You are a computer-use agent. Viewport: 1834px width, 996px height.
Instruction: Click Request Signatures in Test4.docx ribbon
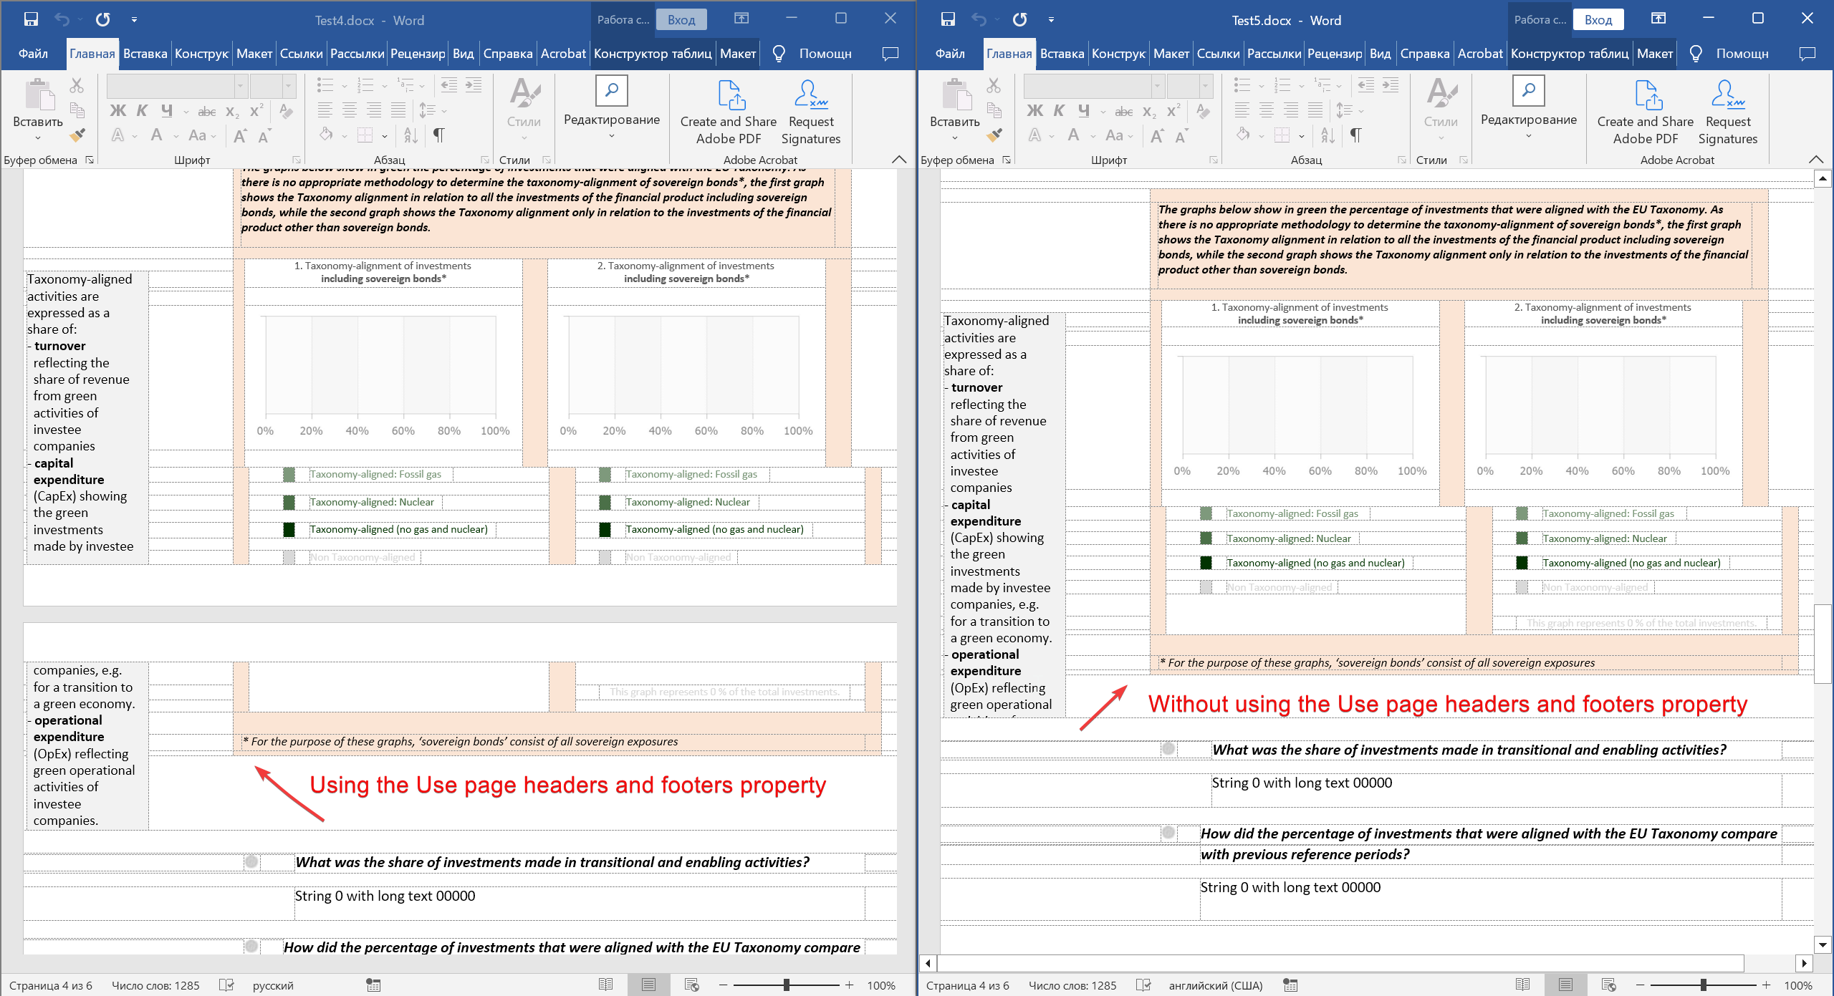[811, 112]
